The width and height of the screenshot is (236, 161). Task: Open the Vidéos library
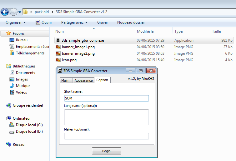coord(18,92)
